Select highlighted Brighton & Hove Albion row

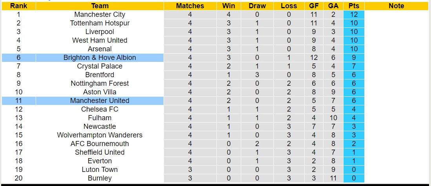click(x=100, y=58)
